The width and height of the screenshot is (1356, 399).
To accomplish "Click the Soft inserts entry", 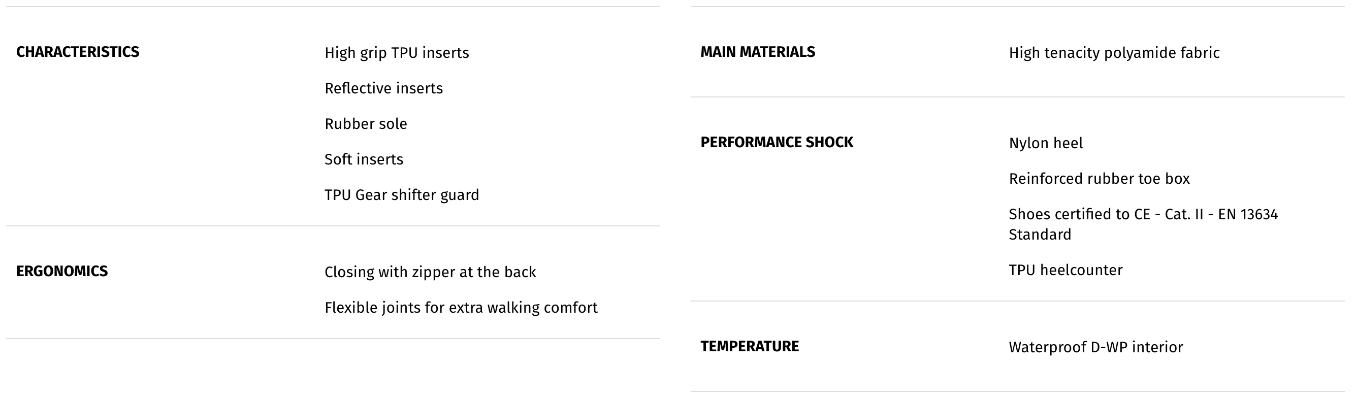I will 364,159.
